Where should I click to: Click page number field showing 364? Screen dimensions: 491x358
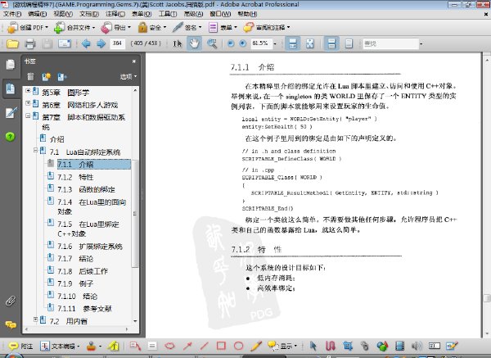coord(117,43)
